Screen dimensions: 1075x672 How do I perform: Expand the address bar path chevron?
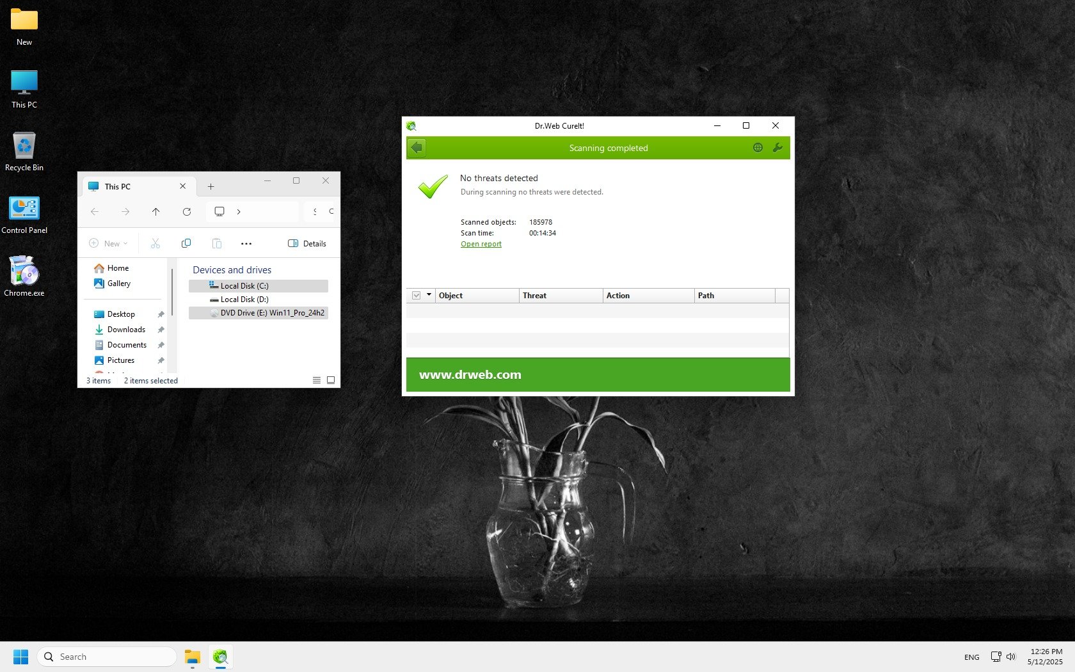(x=239, y=212)
